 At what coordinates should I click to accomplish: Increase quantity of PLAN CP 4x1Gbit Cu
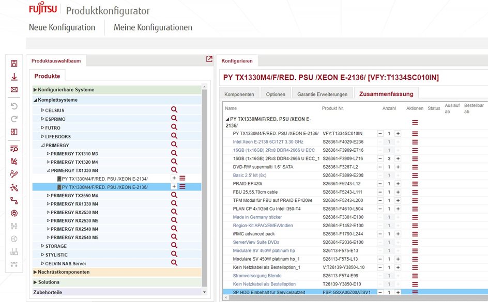[398, 209]
